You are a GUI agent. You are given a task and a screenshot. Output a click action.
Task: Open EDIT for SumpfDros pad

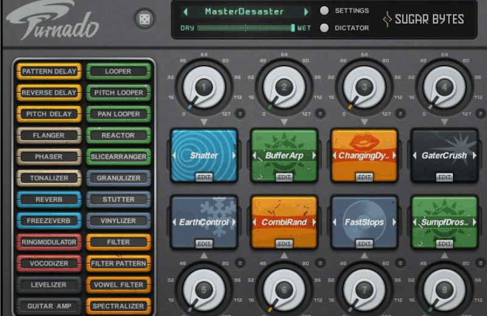click(444, 244)
